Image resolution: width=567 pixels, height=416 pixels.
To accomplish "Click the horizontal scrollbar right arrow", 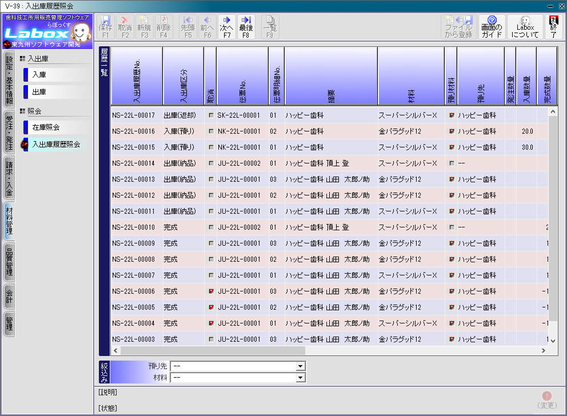I will (x=542, y=350).
